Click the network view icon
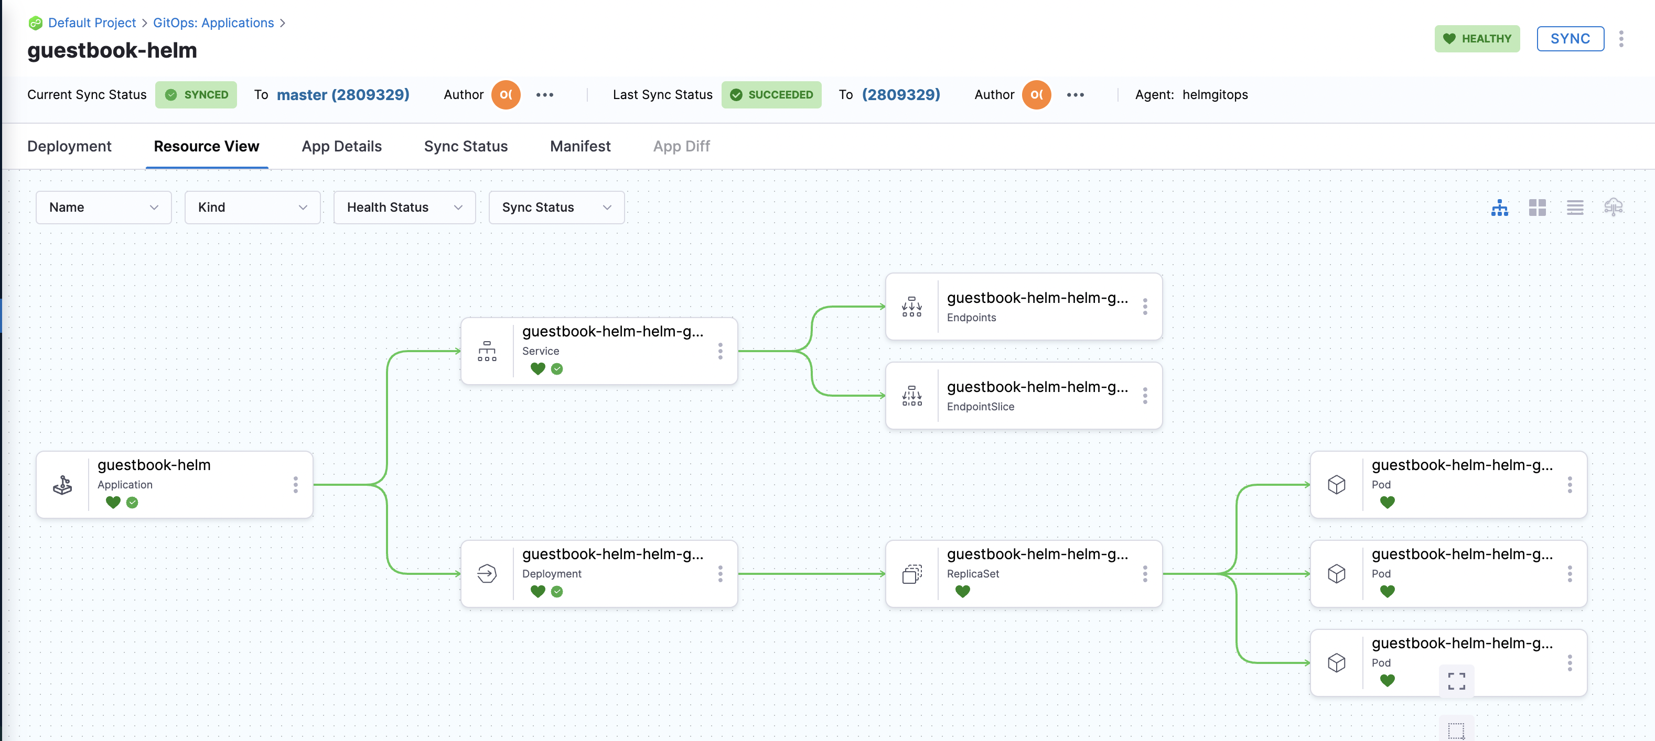 pyautogui.click(x=1613, y=208)
